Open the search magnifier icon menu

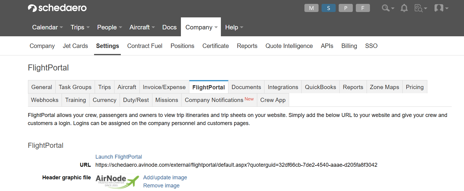pos(388,8)
